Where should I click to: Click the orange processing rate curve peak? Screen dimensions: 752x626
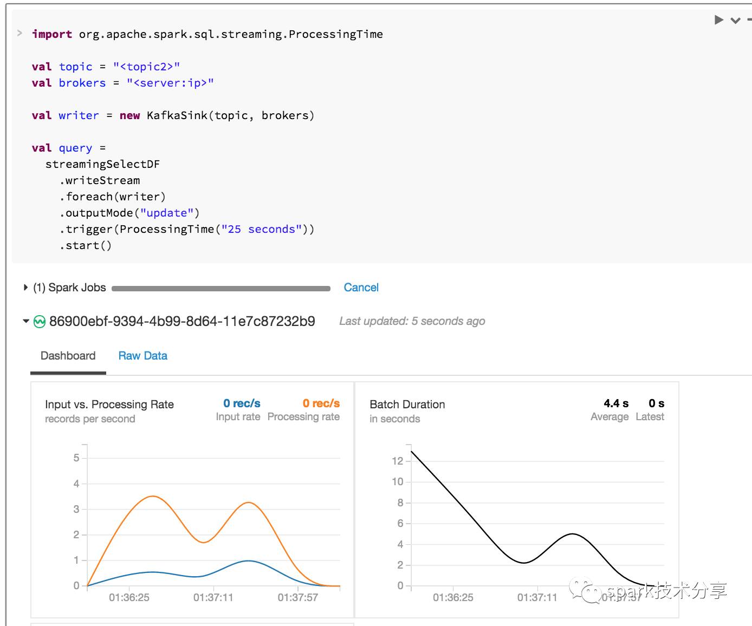click(x=153, y=497)
